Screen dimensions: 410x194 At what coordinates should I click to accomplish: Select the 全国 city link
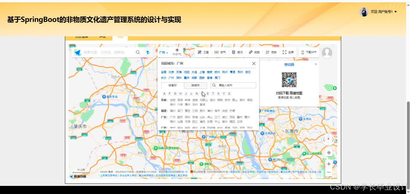164,72
